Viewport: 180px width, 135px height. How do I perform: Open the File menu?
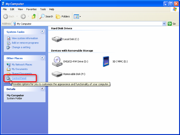(5, 9)
